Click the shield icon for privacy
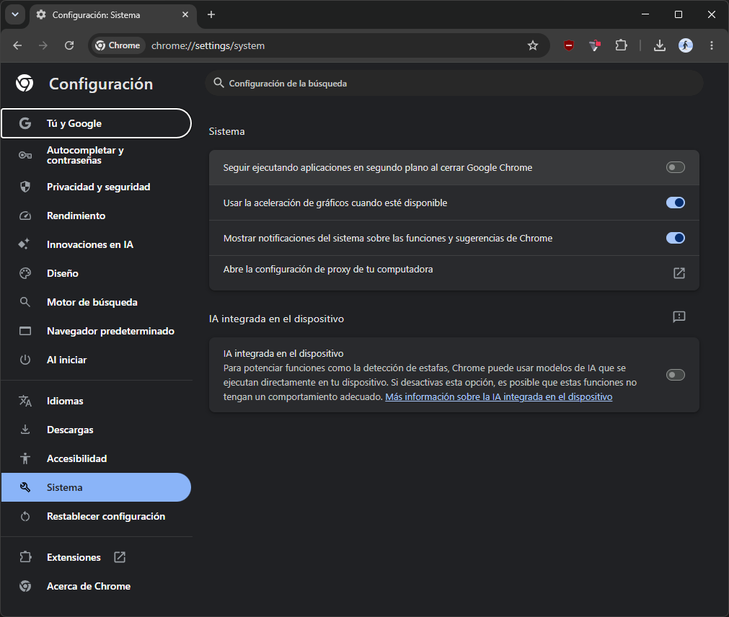 25,187
